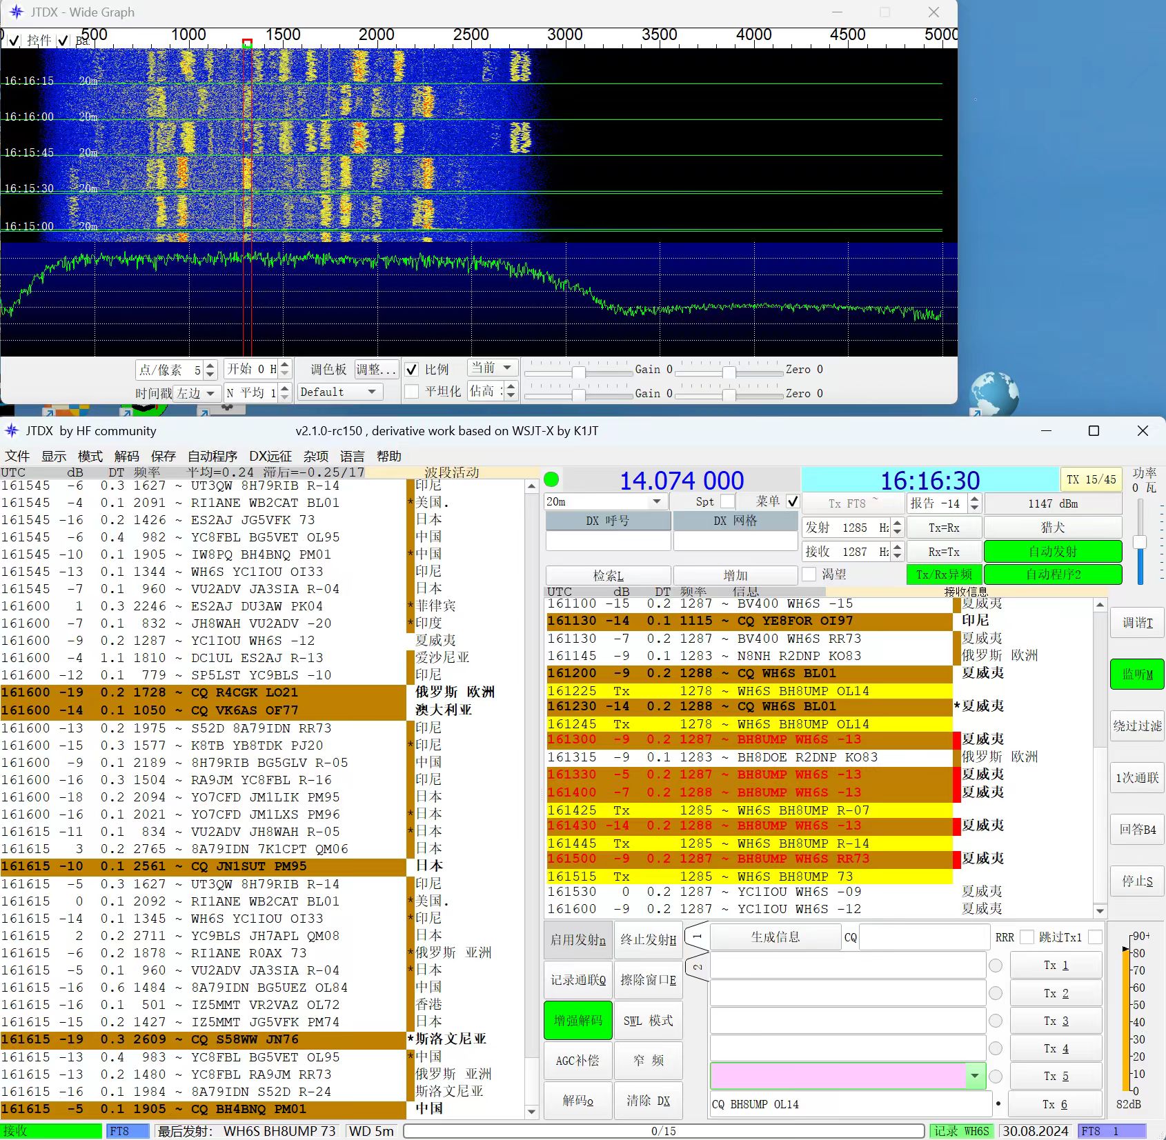Tick the Spt checkbox
The height and width of the screenshot is (1140, 1166).
click(728, 501)
